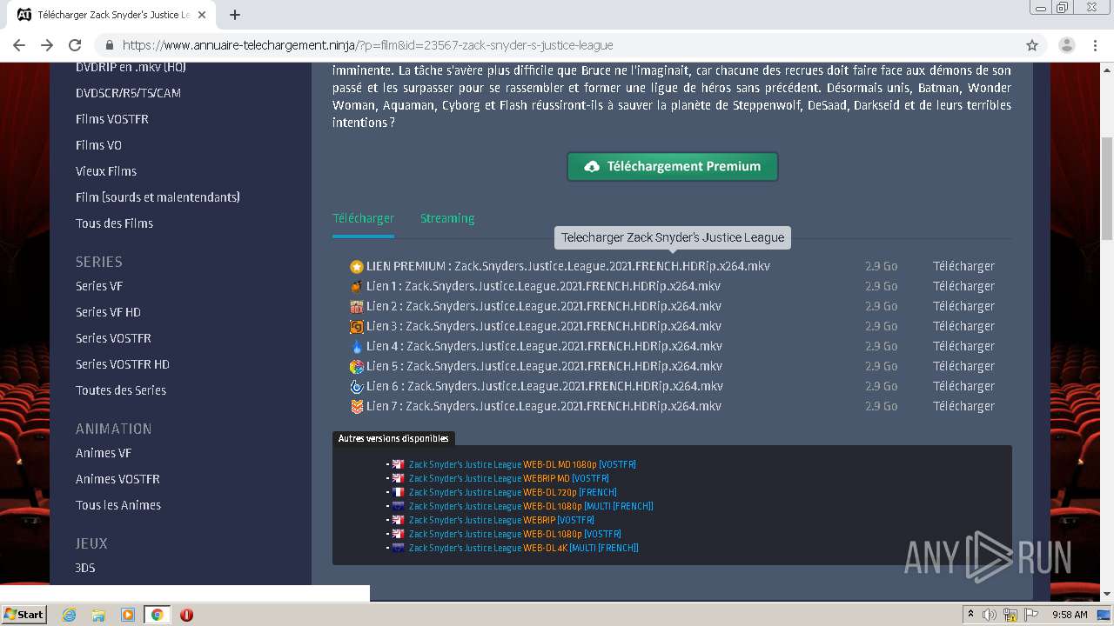Open Tous des Films sidebar link
Screen dimensions: 1114x626
(114, 223)
